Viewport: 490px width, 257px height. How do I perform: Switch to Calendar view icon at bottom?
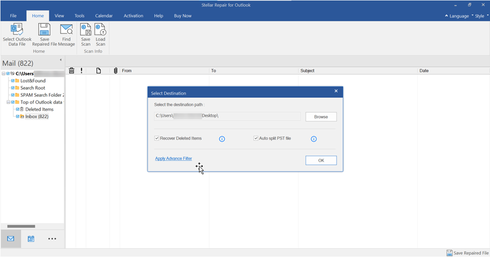[x=31, y=239]
